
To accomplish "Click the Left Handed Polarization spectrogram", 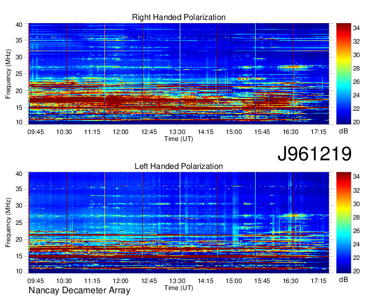I will tap(179, 223).
